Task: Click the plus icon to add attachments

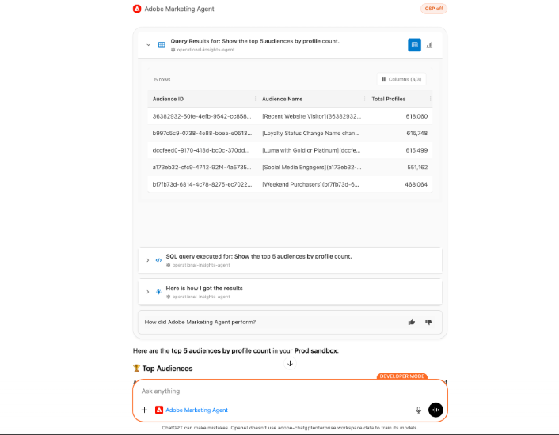Action: pos(144,410)
